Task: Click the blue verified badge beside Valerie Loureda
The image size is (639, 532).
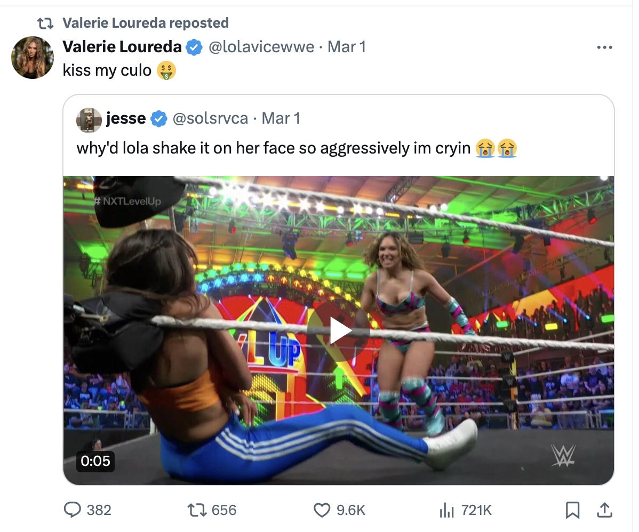Action: (x=194, y=47)
